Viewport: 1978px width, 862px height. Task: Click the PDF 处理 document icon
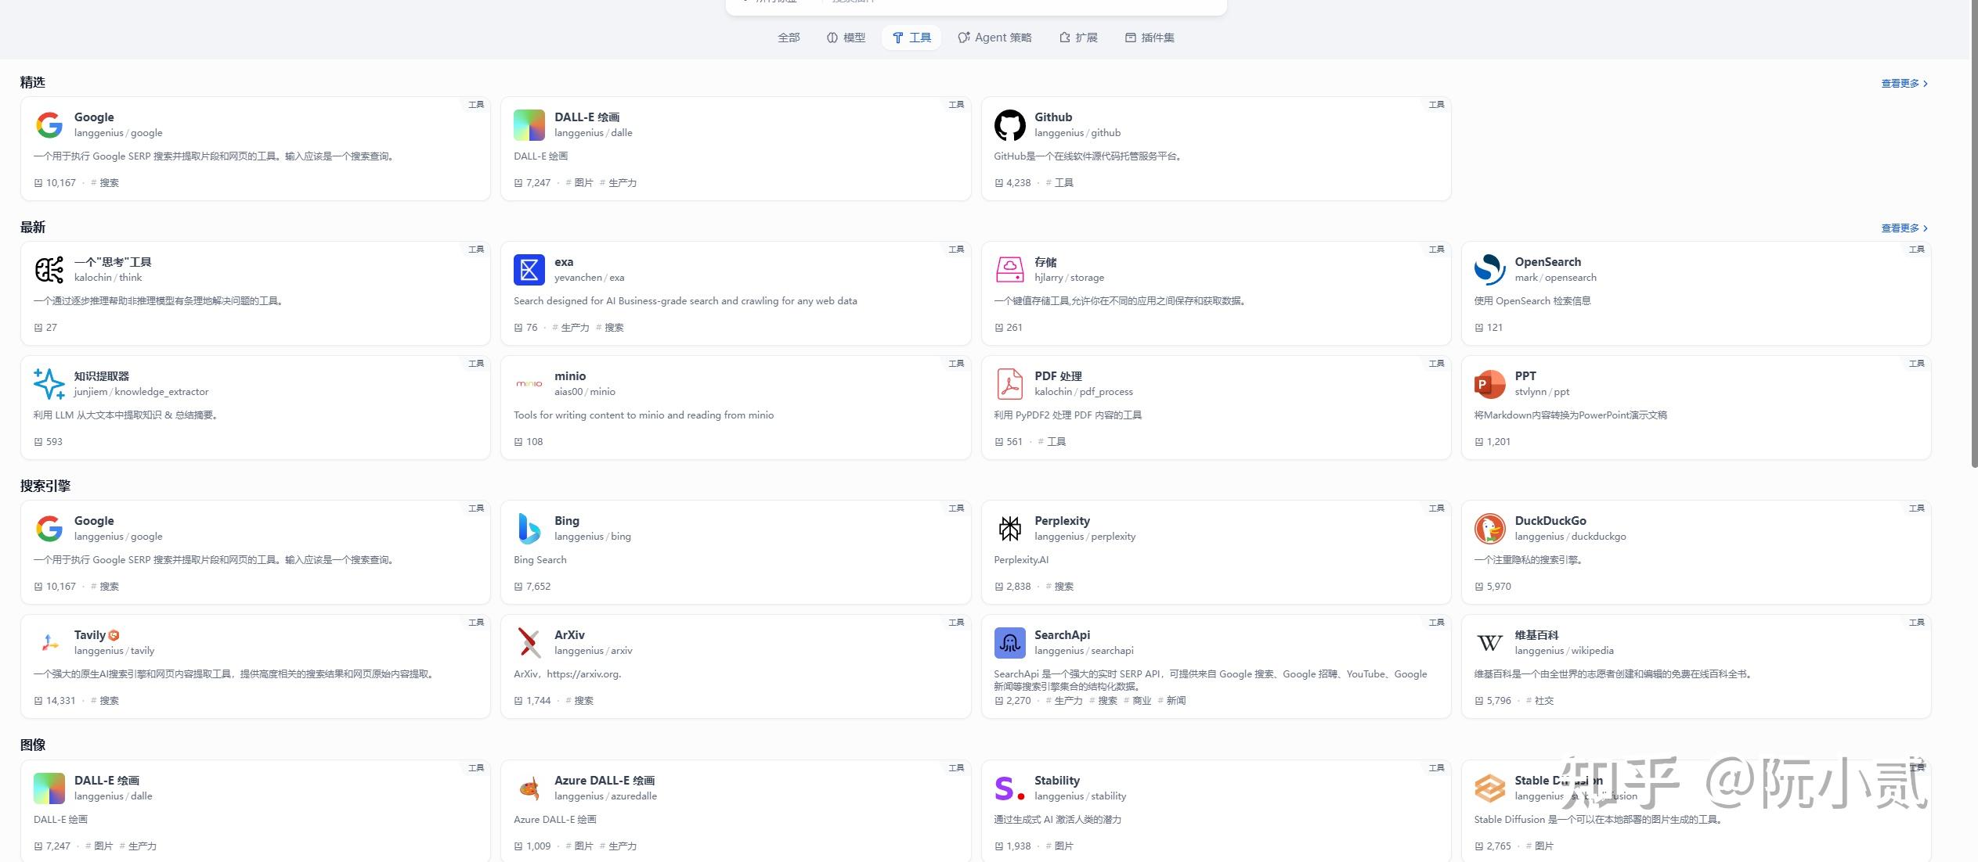tap(1009, 384)
